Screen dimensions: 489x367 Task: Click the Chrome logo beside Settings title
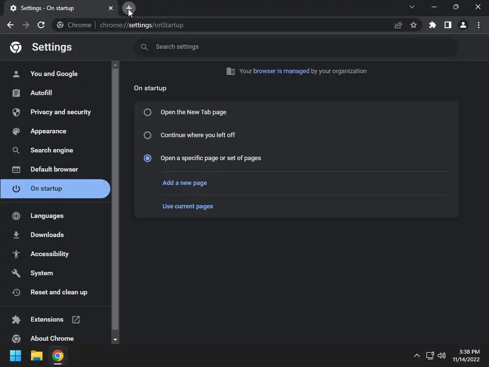[16, 47]
